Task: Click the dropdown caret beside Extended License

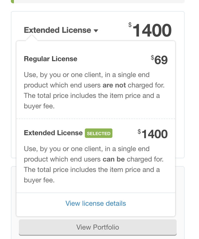Action: pyautogui.click(x=95, y=31)
